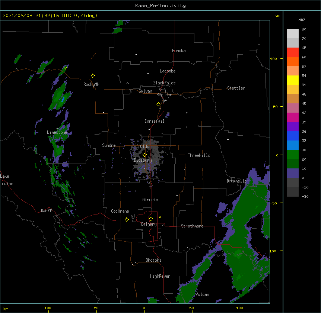The height and width of the screenshot is (313, 321).
Task: Click the Drumheller label
Action: 238,181
